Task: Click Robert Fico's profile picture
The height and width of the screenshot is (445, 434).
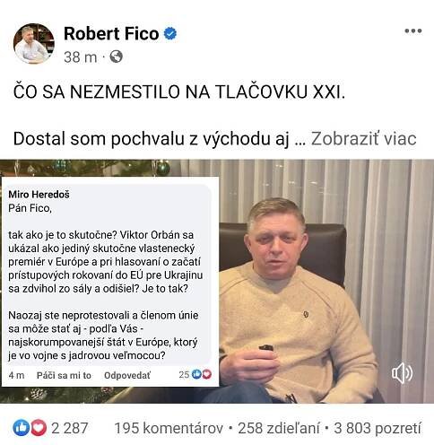Action: [34, 44]
